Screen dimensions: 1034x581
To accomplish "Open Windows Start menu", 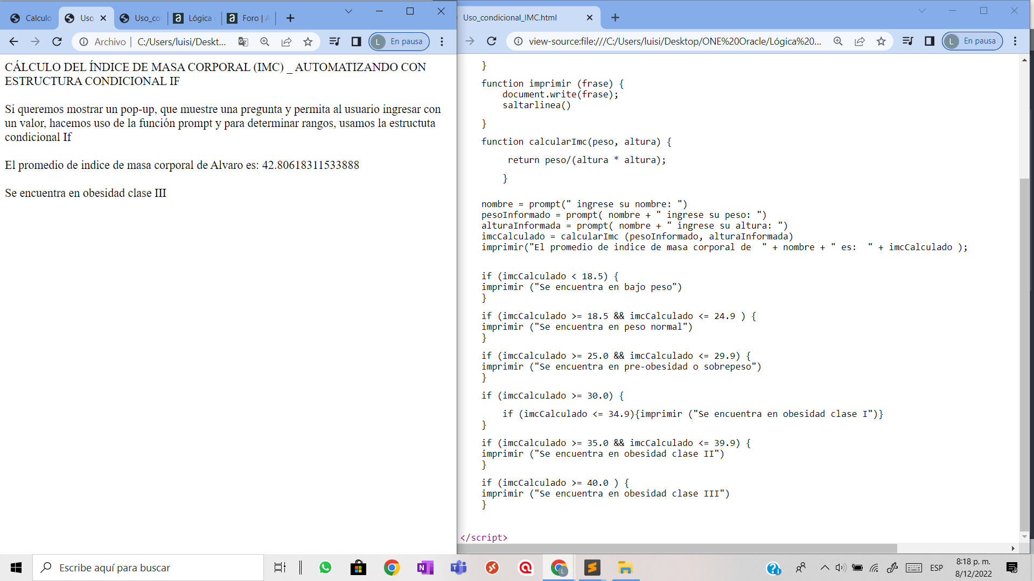I will coord(16,568).
